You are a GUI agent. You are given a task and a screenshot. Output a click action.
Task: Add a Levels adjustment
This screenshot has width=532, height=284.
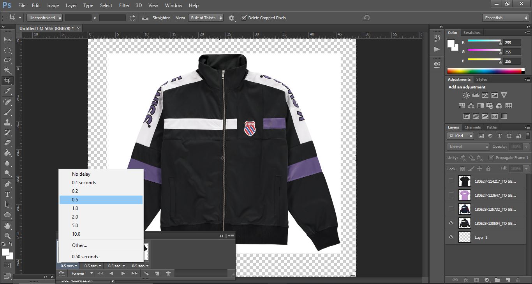(x=476, y=95)
